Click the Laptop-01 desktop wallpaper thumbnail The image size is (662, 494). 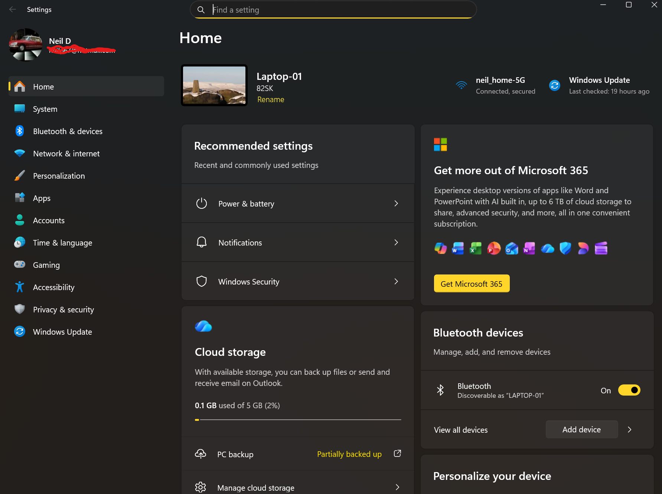pos(214,85)
